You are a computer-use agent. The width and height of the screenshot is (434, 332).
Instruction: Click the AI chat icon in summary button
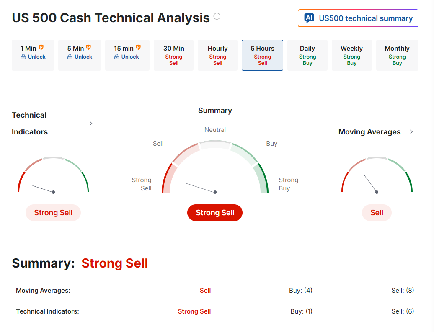[x=309, y=18]
